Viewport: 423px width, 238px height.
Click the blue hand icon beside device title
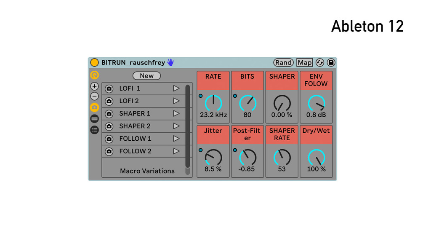pos(170,62)
